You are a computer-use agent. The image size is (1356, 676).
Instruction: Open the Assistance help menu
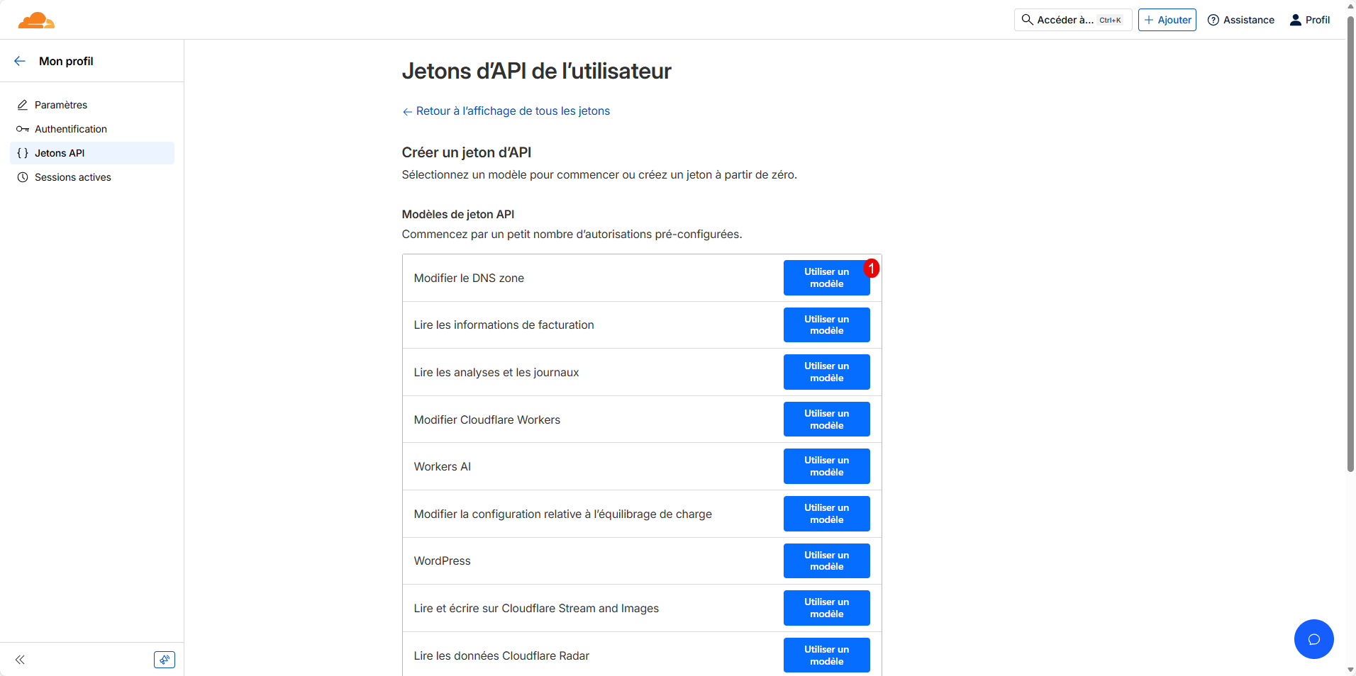click(1241, 20)
